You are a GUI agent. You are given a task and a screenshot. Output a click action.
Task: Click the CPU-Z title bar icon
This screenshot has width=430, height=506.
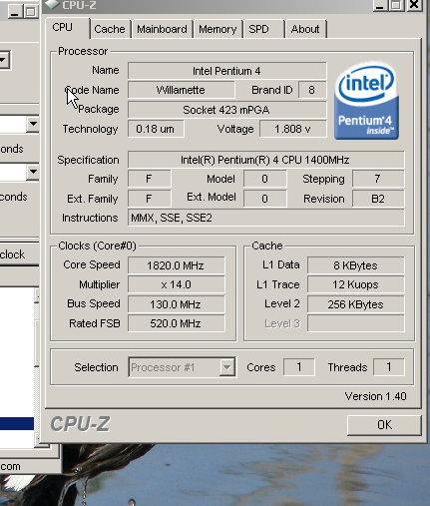pyautogui.click(x=52, y=4)
